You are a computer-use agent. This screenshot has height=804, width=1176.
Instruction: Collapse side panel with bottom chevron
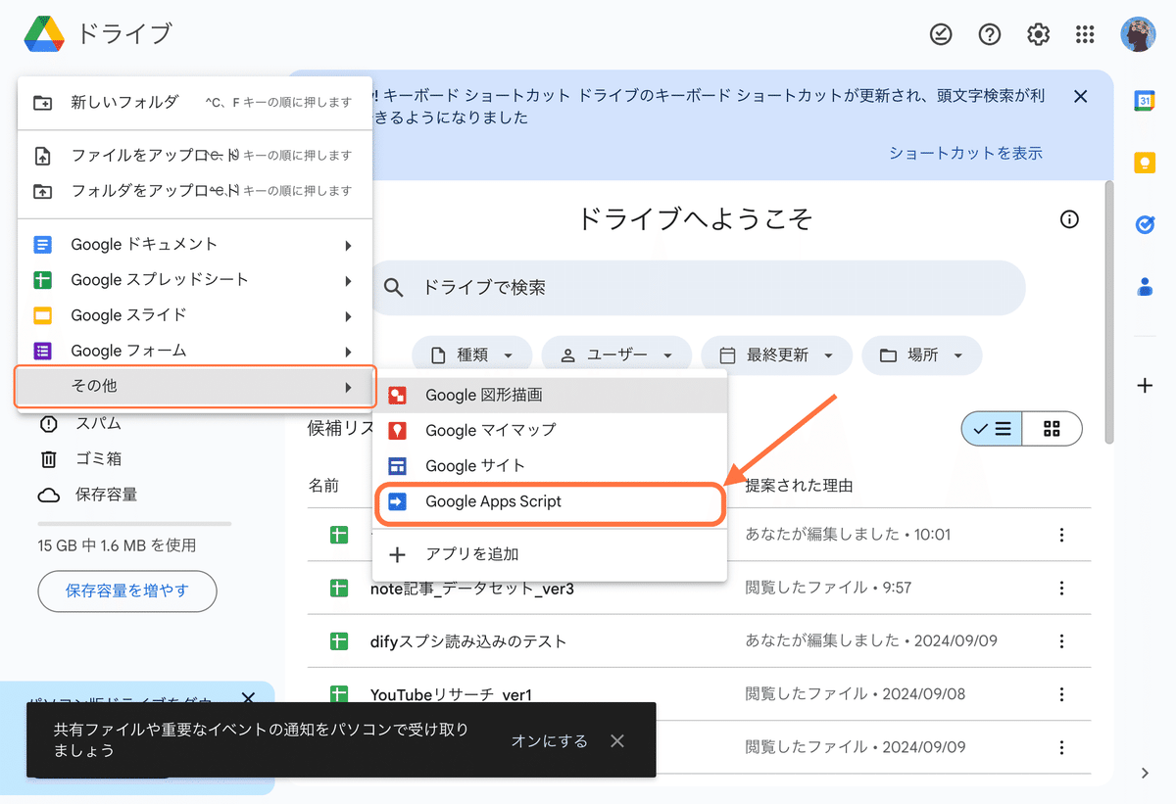click(1145, 773)
